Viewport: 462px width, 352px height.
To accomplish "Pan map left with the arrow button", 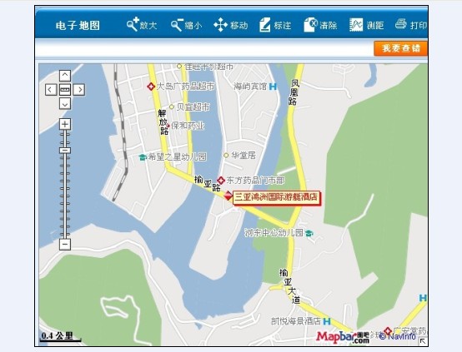I will click(x=51, y=90).
